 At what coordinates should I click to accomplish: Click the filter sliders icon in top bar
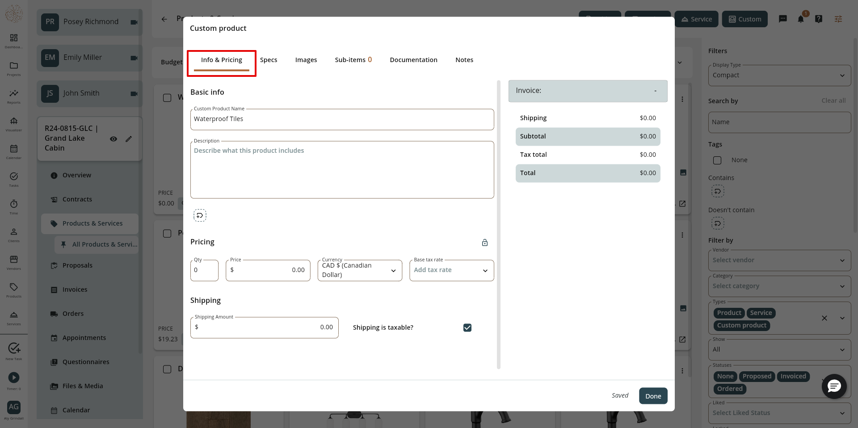838,19
